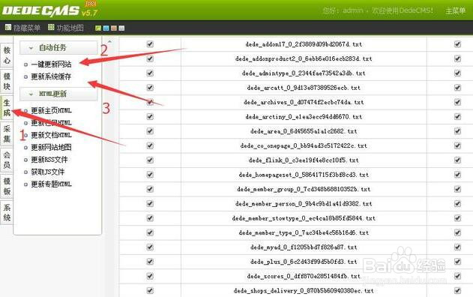Open 更新RSS文件 menu item
This screenshot has width=473, height=297.
click(49, 160)
